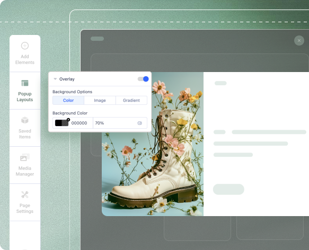Click the boot with flowers image
309x250 pixels.
[153, 144]
